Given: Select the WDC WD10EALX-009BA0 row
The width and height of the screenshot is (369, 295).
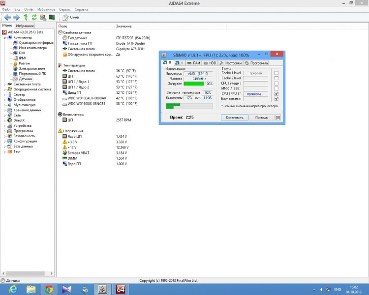Looking at the screenshot, I should (x=100, y=98).
